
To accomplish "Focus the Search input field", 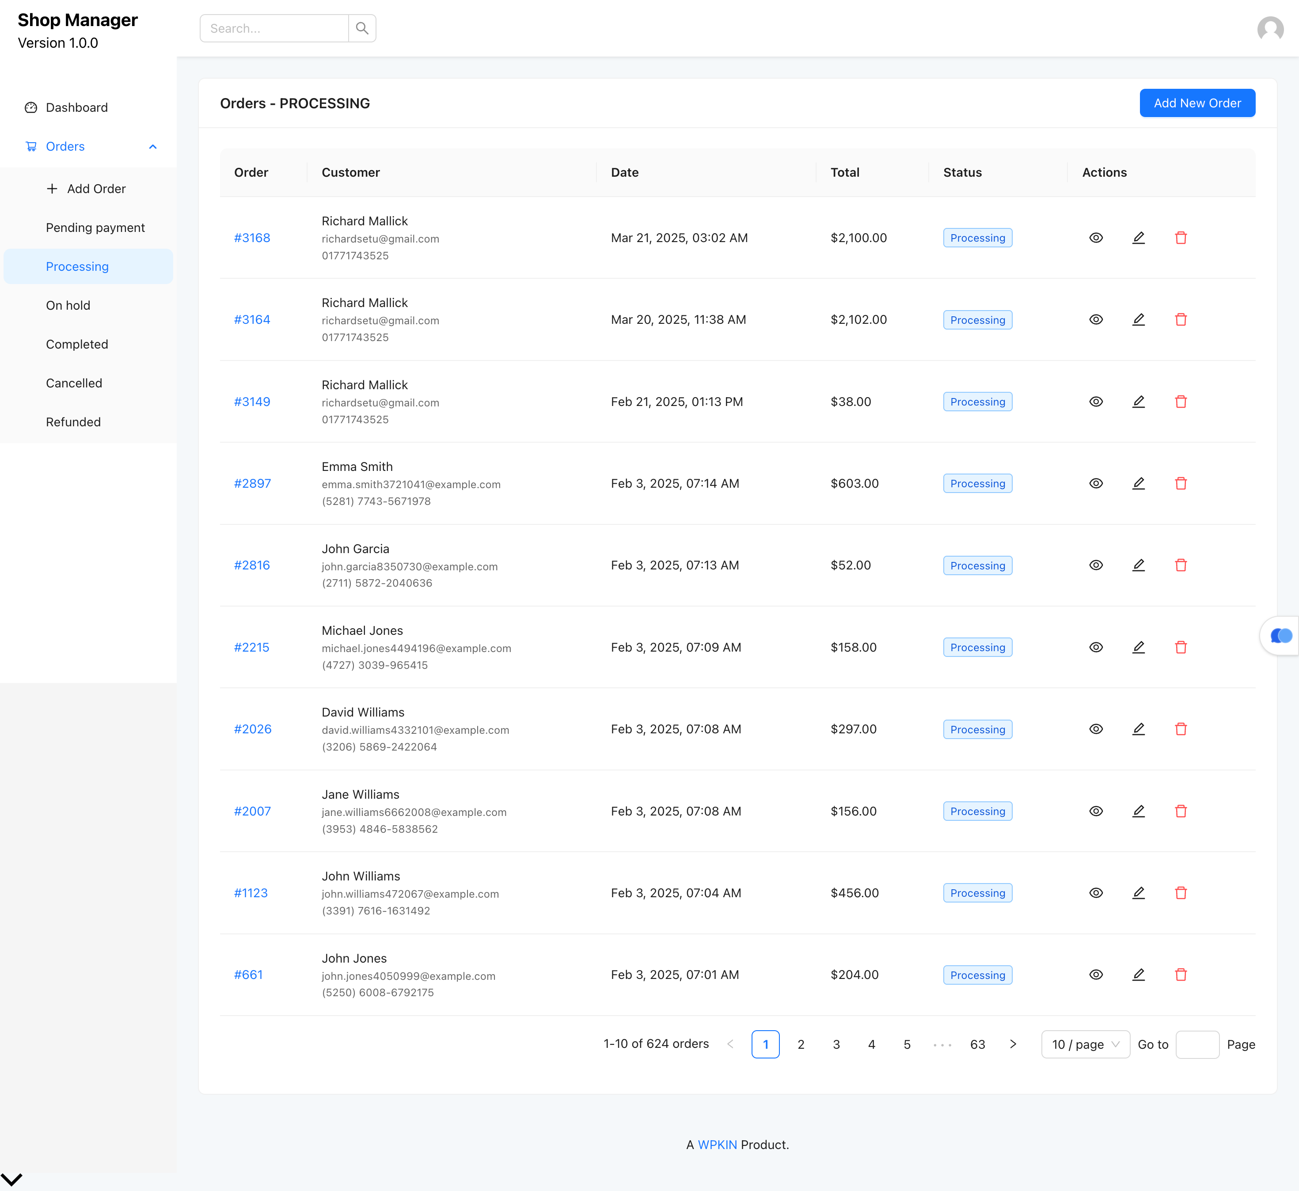I will tap(274, 28).
